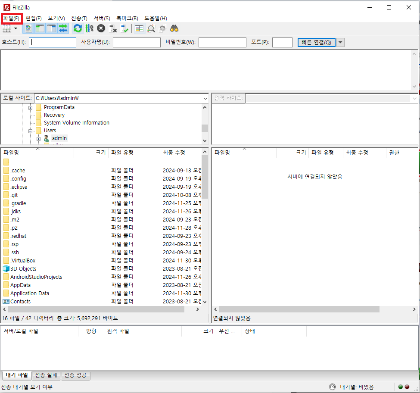
Task: Click the 사용자명 input field
Action: point(137,42)
